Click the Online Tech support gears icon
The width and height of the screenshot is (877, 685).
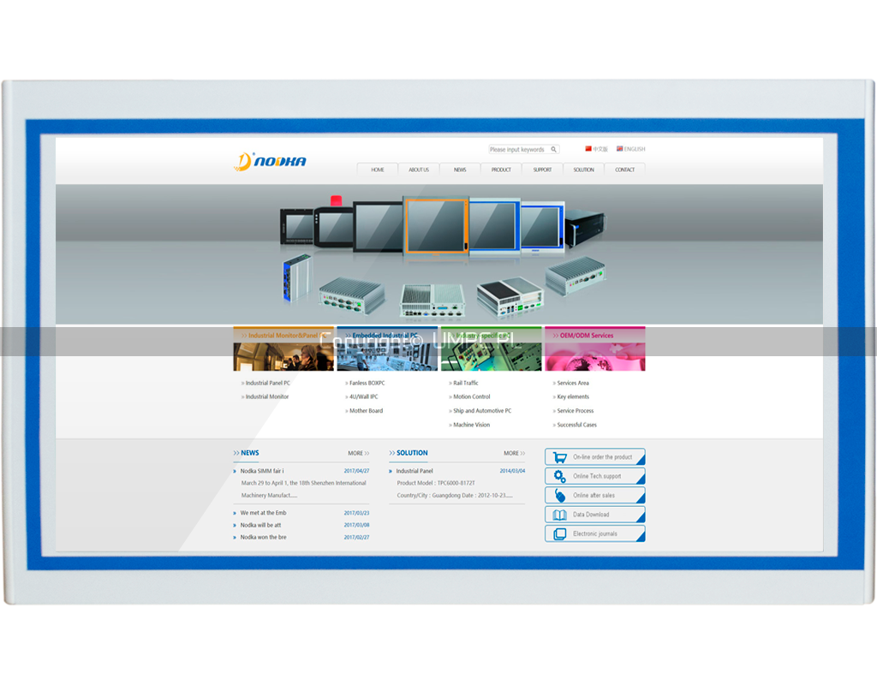(559, 476)
